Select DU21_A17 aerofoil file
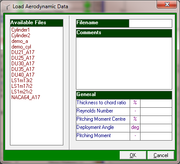This screenshot has height=164, width=180. (x=23, y=52)
